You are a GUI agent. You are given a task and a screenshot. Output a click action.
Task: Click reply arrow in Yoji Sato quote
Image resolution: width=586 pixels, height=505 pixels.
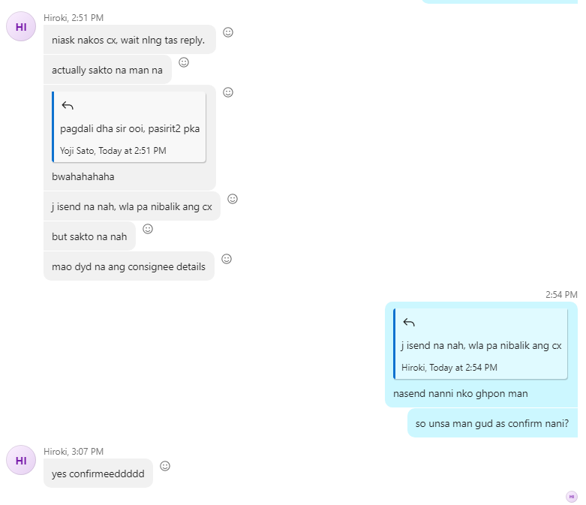[x=68, y=106]
